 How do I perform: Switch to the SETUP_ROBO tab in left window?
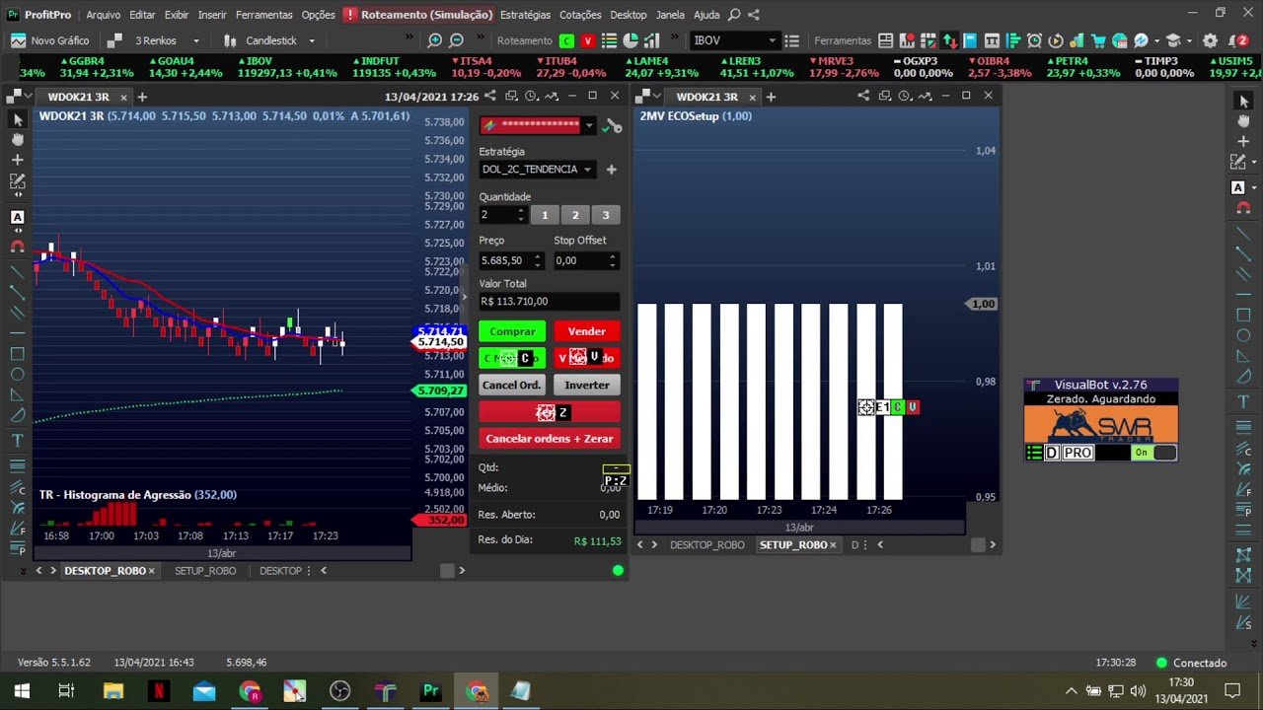205,571
